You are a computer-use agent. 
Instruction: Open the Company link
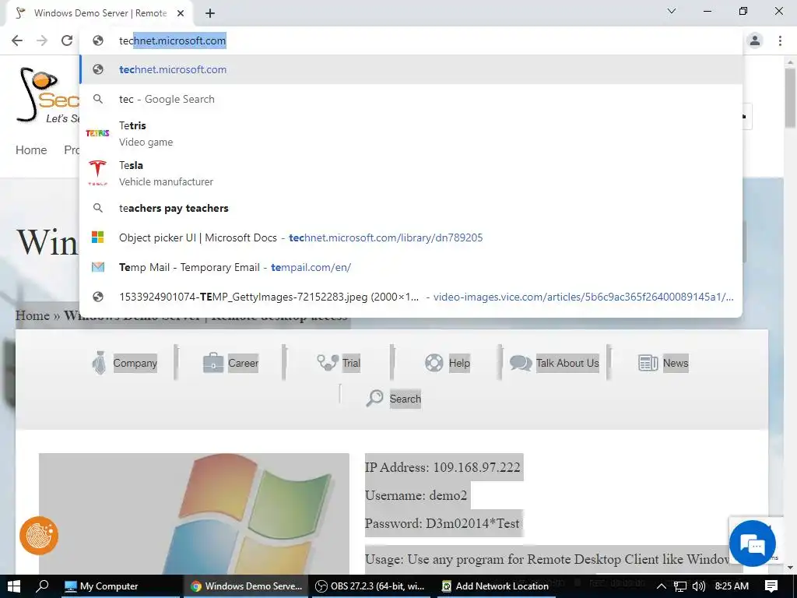click(135, 363)
